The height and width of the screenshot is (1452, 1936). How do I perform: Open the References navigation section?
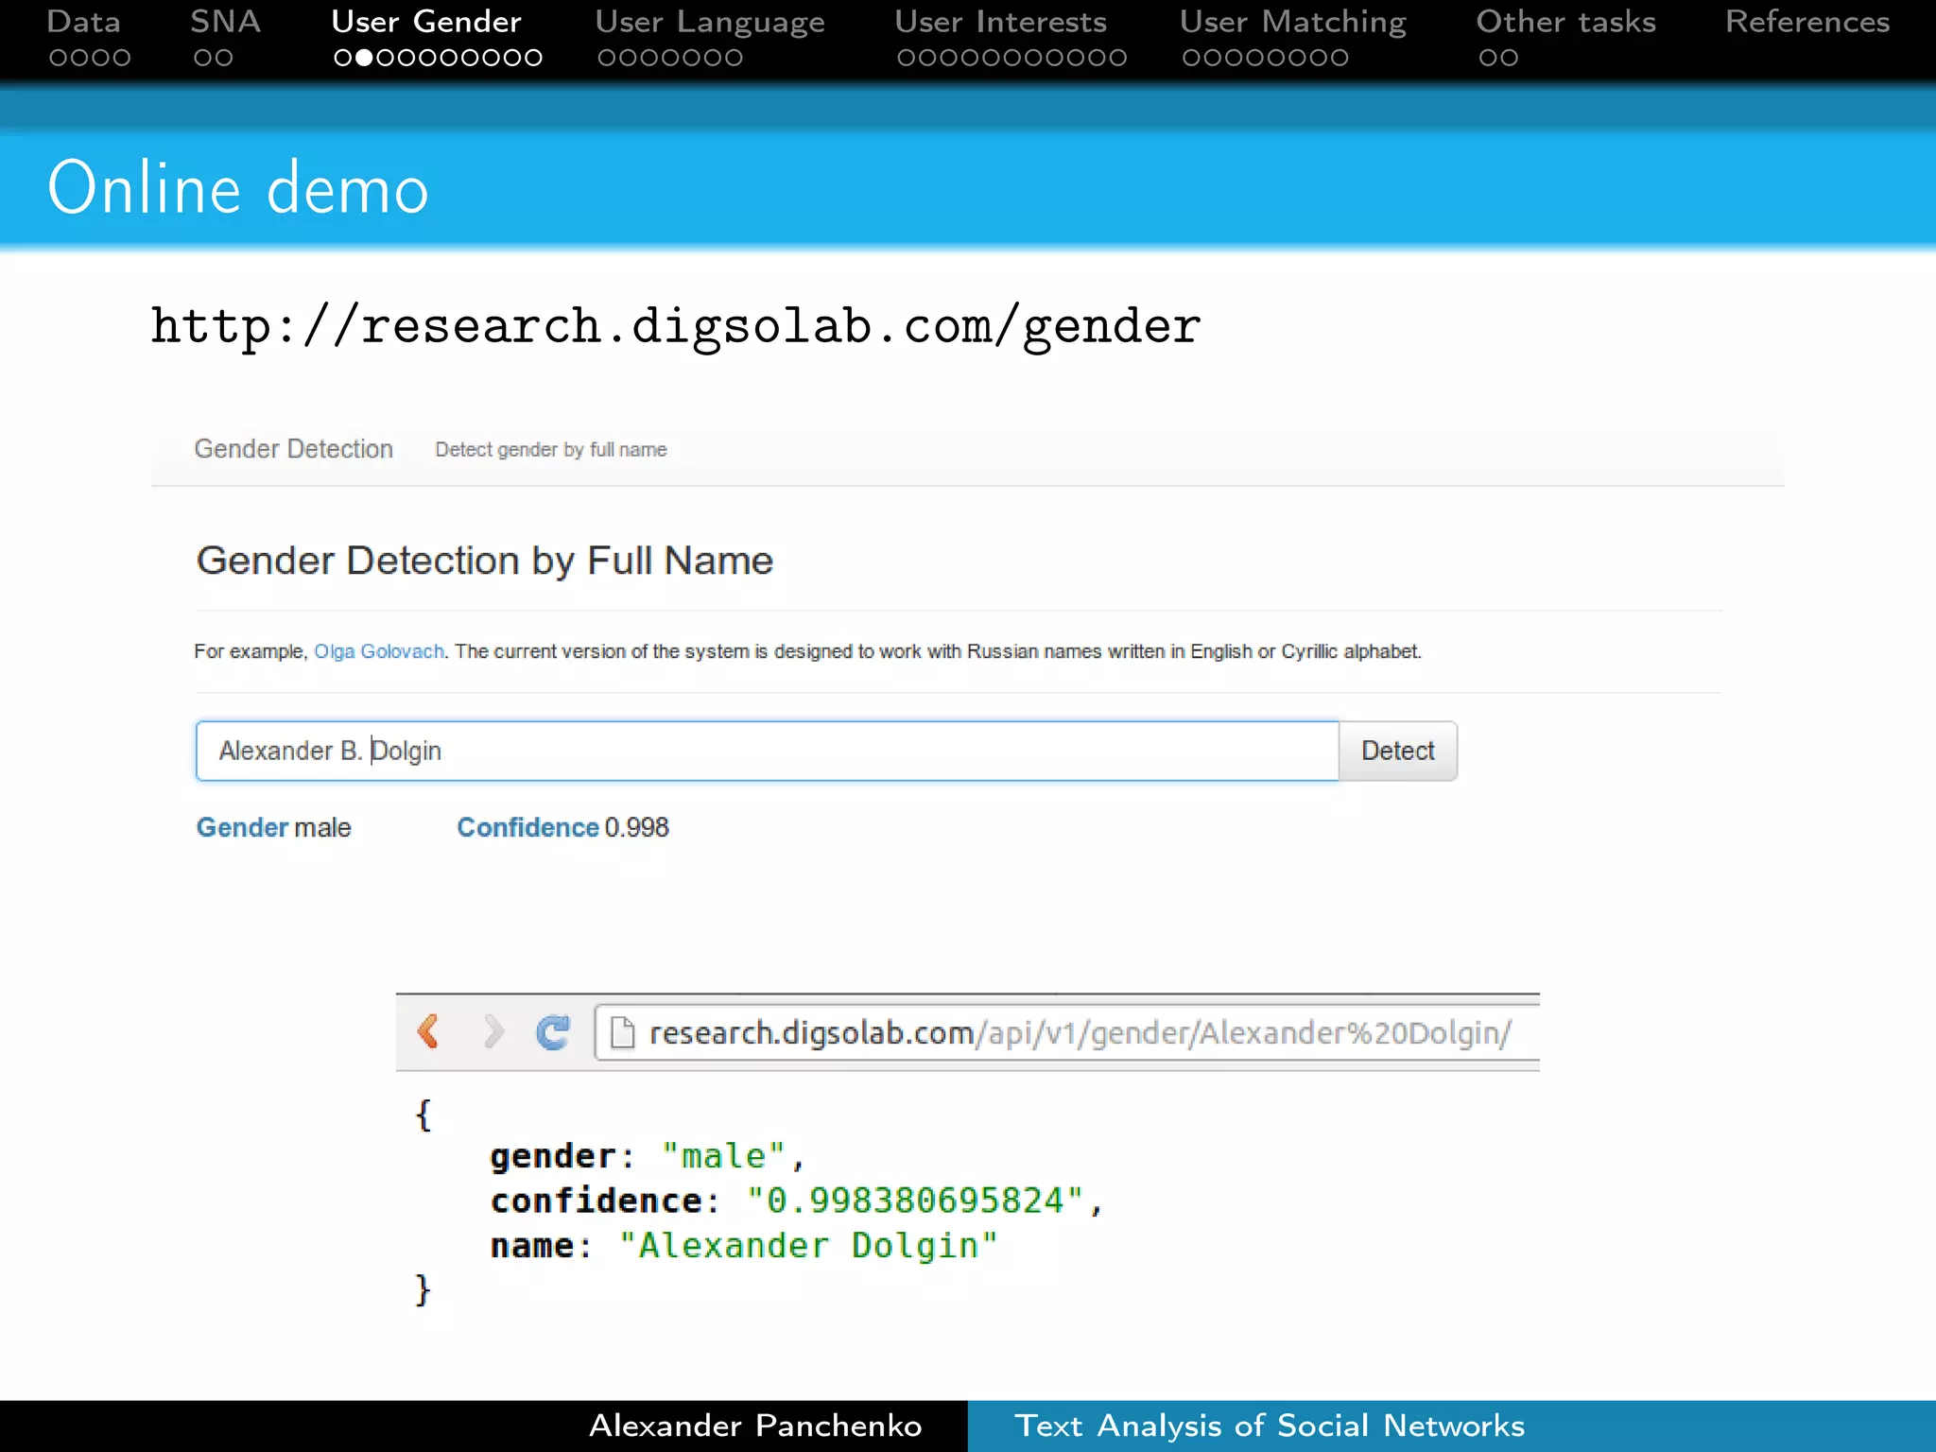[x=1807, y=22]
